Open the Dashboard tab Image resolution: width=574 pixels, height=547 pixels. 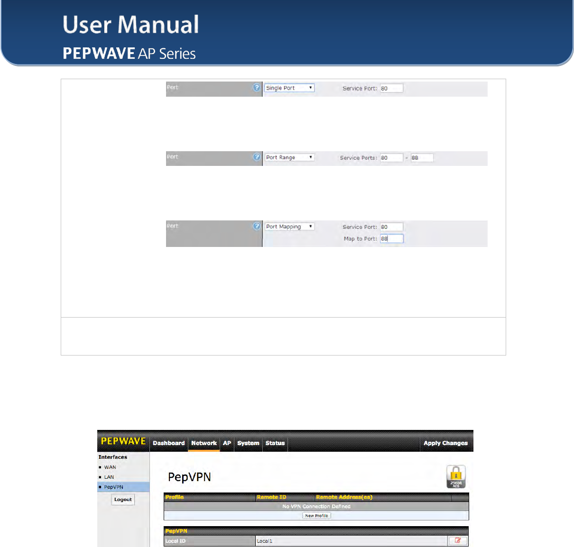[169, 443]
